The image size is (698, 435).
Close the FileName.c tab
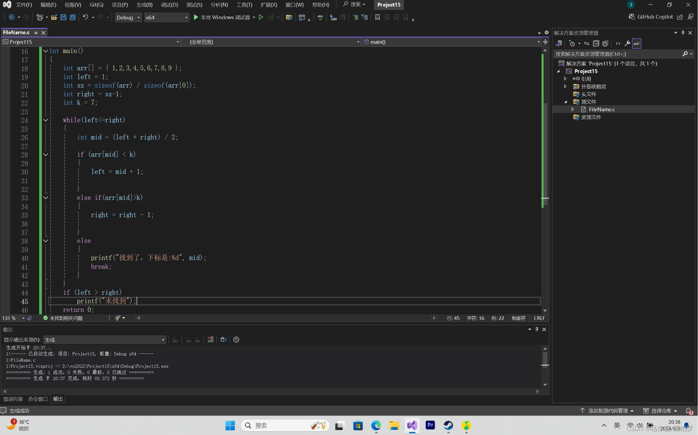click(x=43, y=33)
